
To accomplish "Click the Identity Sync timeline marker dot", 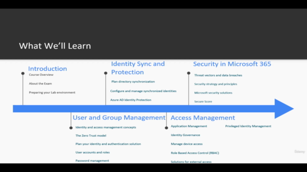I will point(106,73).
